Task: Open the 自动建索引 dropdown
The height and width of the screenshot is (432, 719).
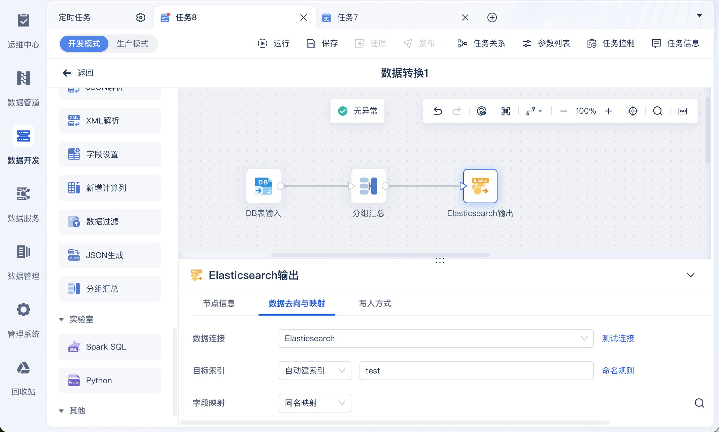Action: (314, 371)
